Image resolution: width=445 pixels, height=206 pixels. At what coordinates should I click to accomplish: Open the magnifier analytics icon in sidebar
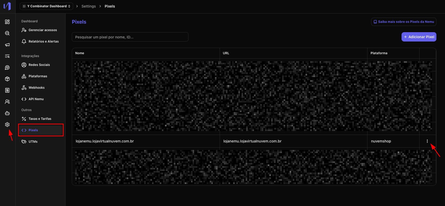pos(7,33)
